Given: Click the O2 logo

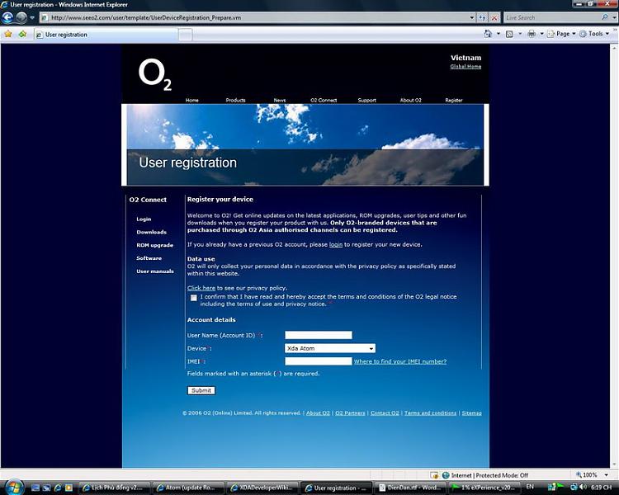Looking at the screenshot, I should pos(154,74).
